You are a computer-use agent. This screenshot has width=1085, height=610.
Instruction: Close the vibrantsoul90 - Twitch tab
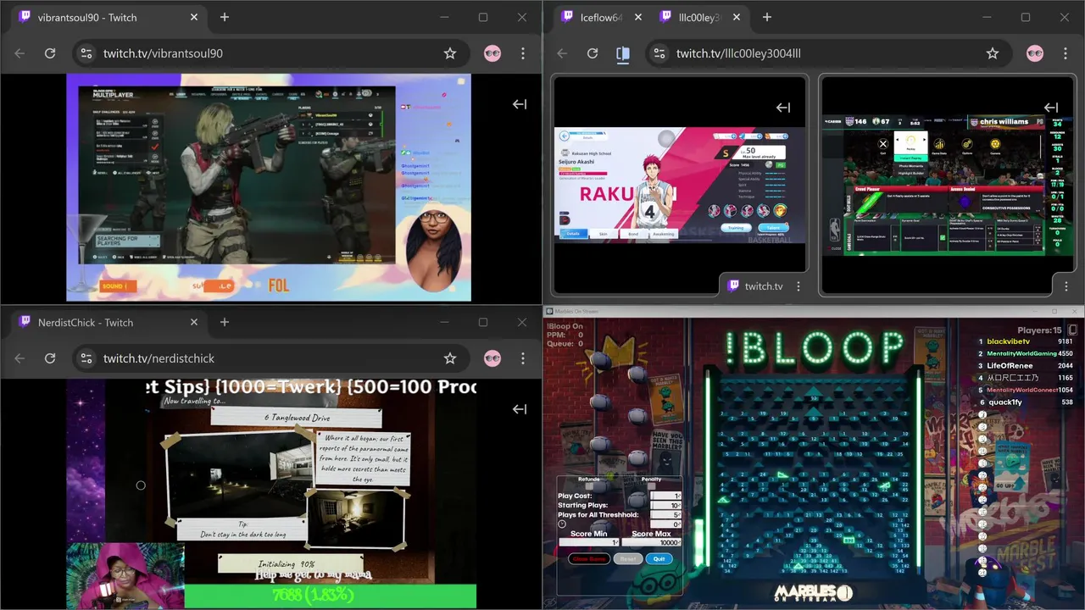tap(194, 17)
